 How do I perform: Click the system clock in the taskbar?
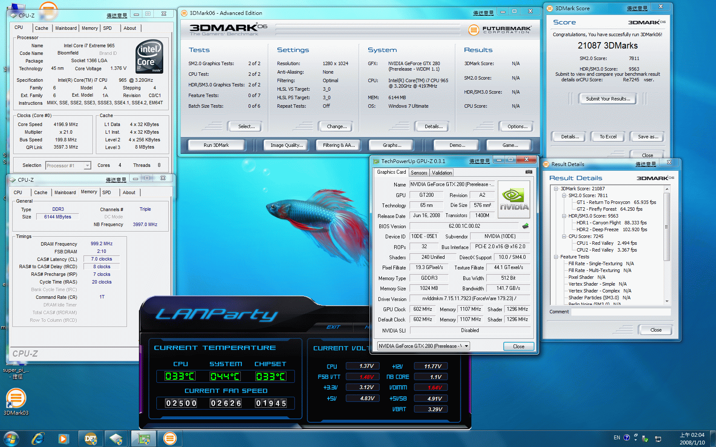pos(692,438)
